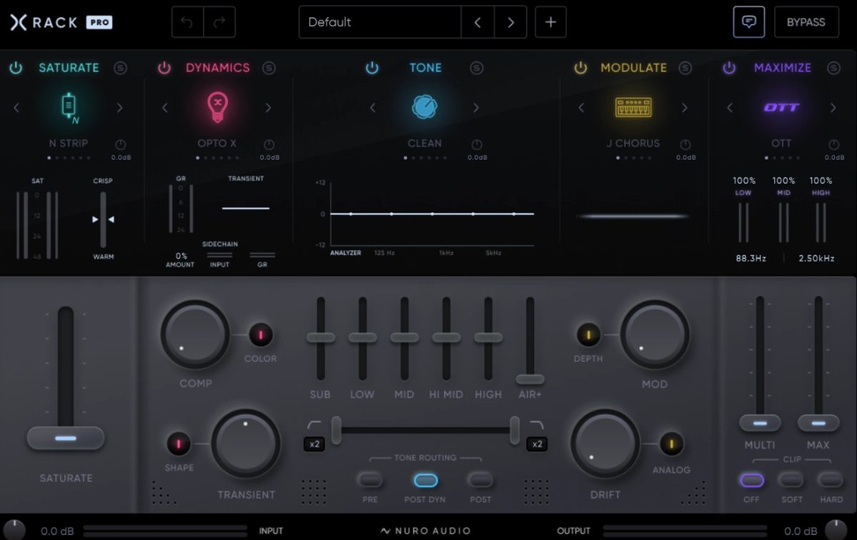Open the comment/tooltip help icon
857x540 pixels.
tap(748, 21)
